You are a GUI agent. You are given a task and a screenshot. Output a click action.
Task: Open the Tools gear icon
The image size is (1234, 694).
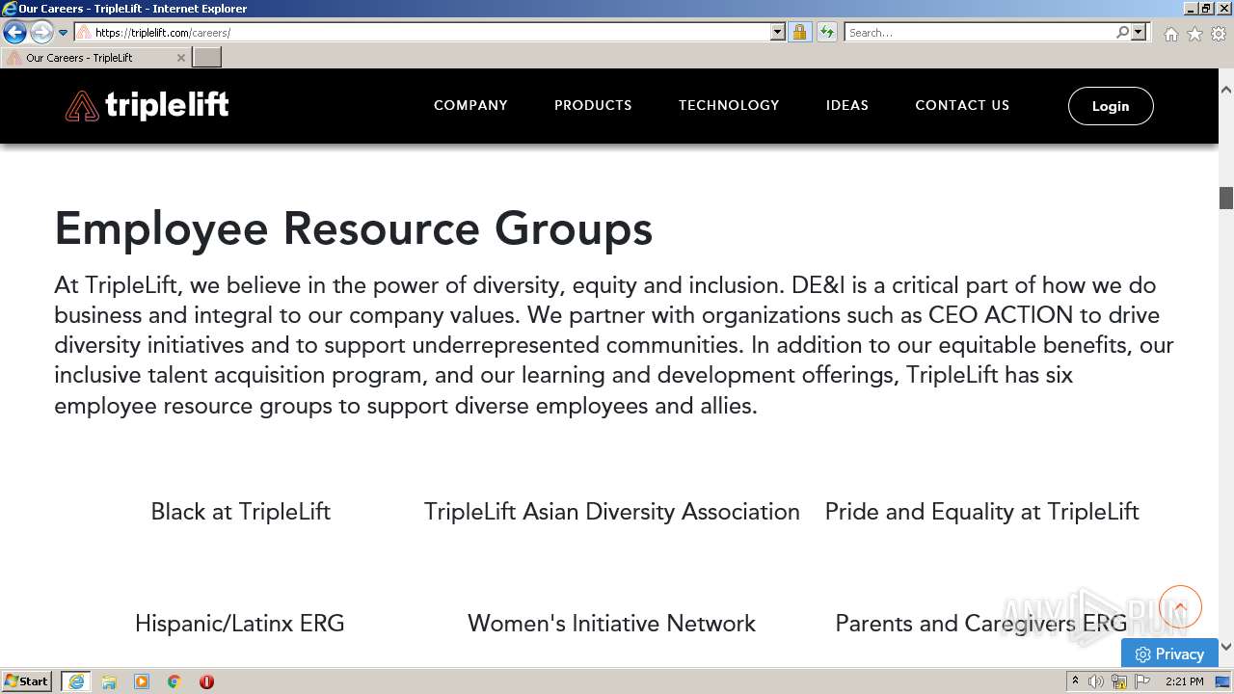tap(1219, 34)
